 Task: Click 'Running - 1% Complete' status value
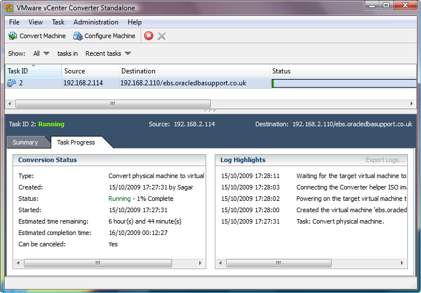click(x=141, y=199)
